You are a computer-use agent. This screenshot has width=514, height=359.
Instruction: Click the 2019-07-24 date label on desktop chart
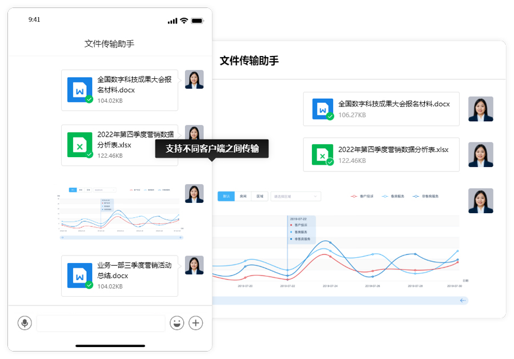click(x=330, y=286)
